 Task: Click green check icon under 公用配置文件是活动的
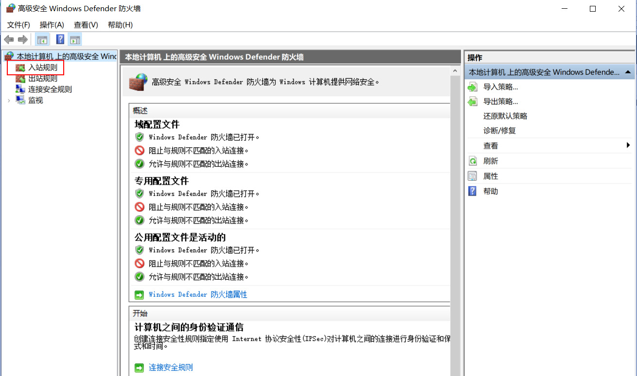[x=140, y=276]
